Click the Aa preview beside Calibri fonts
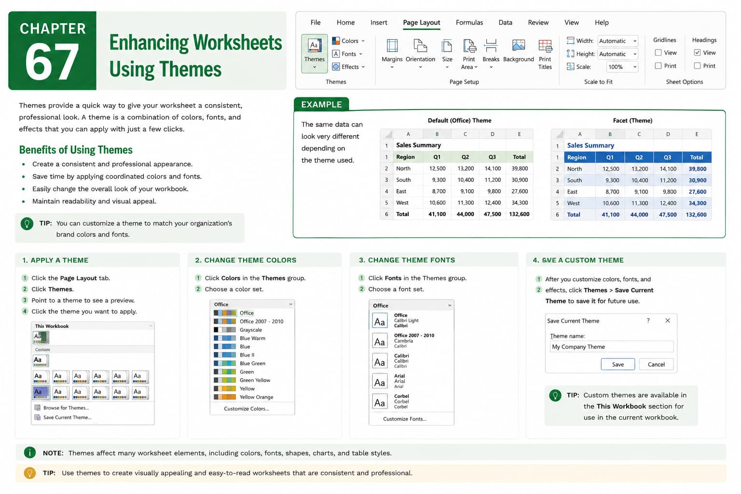 [x=380, y=361]
